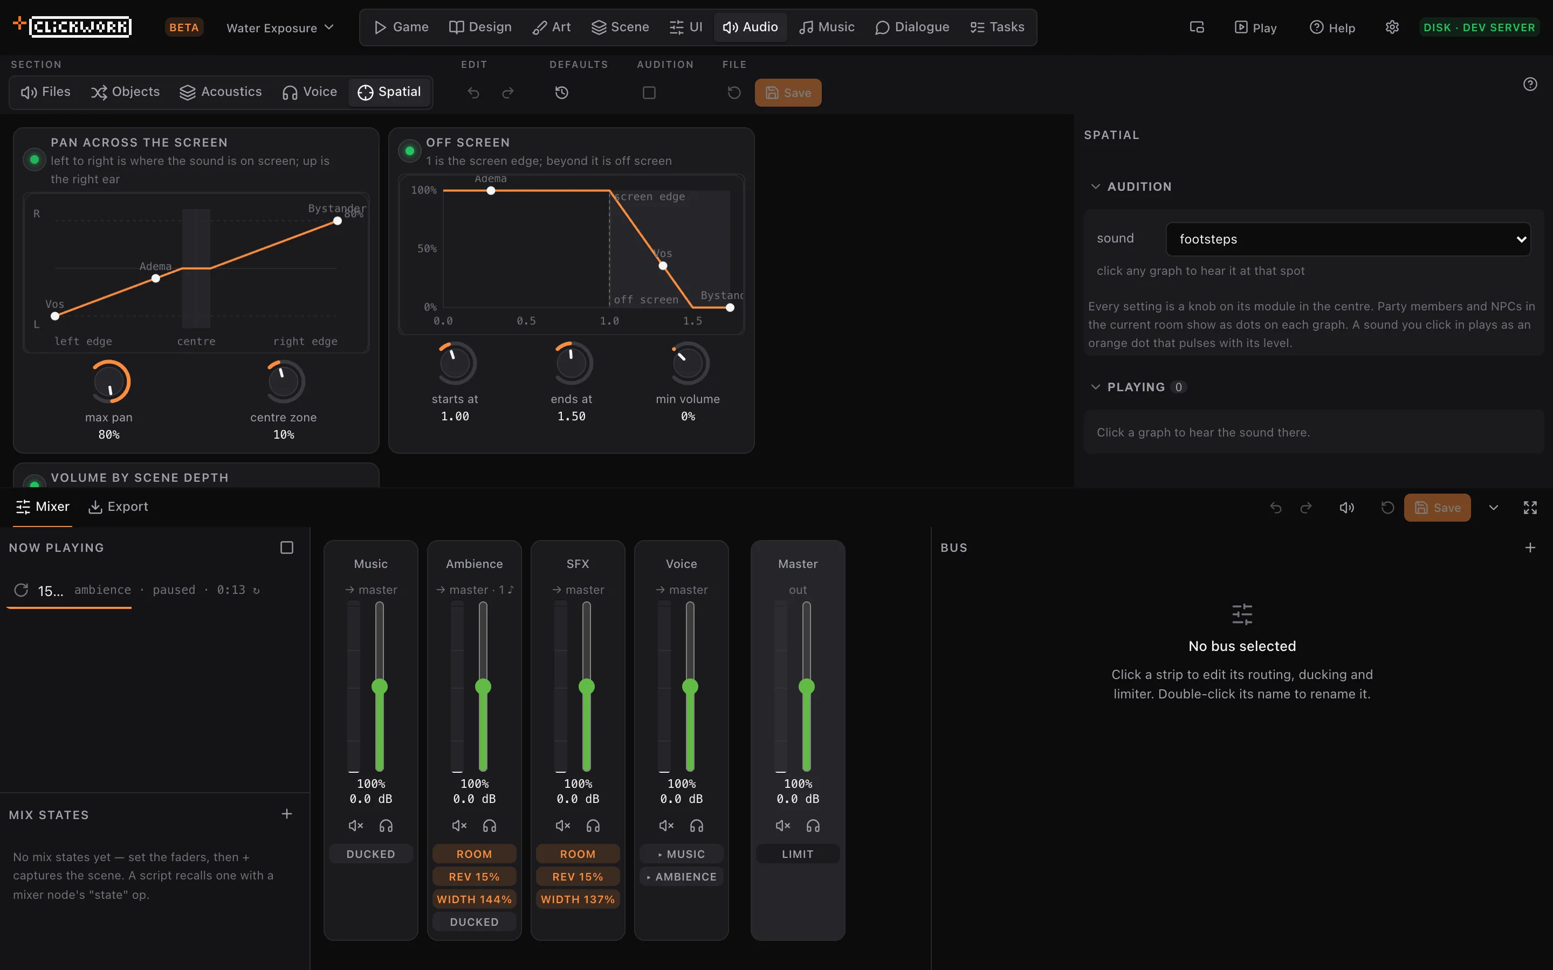Click the redo icon in the Edit section

pos(507,93)
